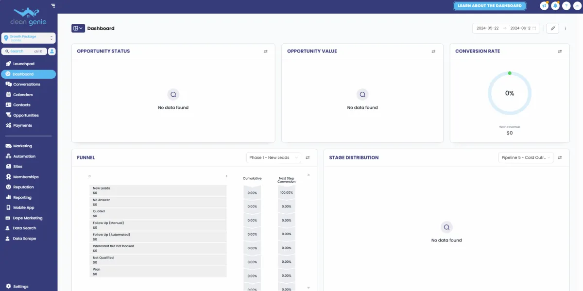Click the start date 2024-05-22 field
Image resolution: width=583 pixels, height=291 pixels.
point(487,28)
